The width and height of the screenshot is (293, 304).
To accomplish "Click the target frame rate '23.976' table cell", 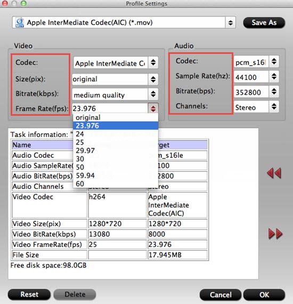I will pyautogui.click(x=177, y=244).
